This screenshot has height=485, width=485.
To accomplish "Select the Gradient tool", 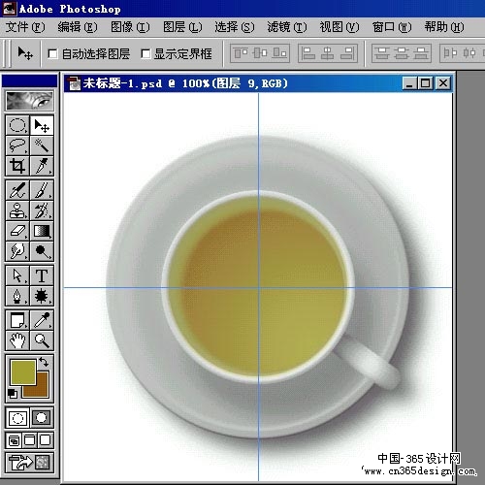I will coord(42,231).
